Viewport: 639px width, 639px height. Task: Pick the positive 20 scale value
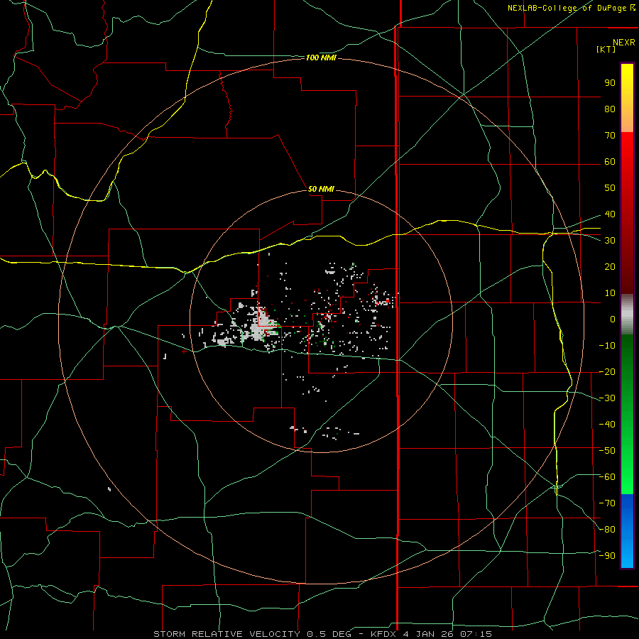click(x=610, y=267)
